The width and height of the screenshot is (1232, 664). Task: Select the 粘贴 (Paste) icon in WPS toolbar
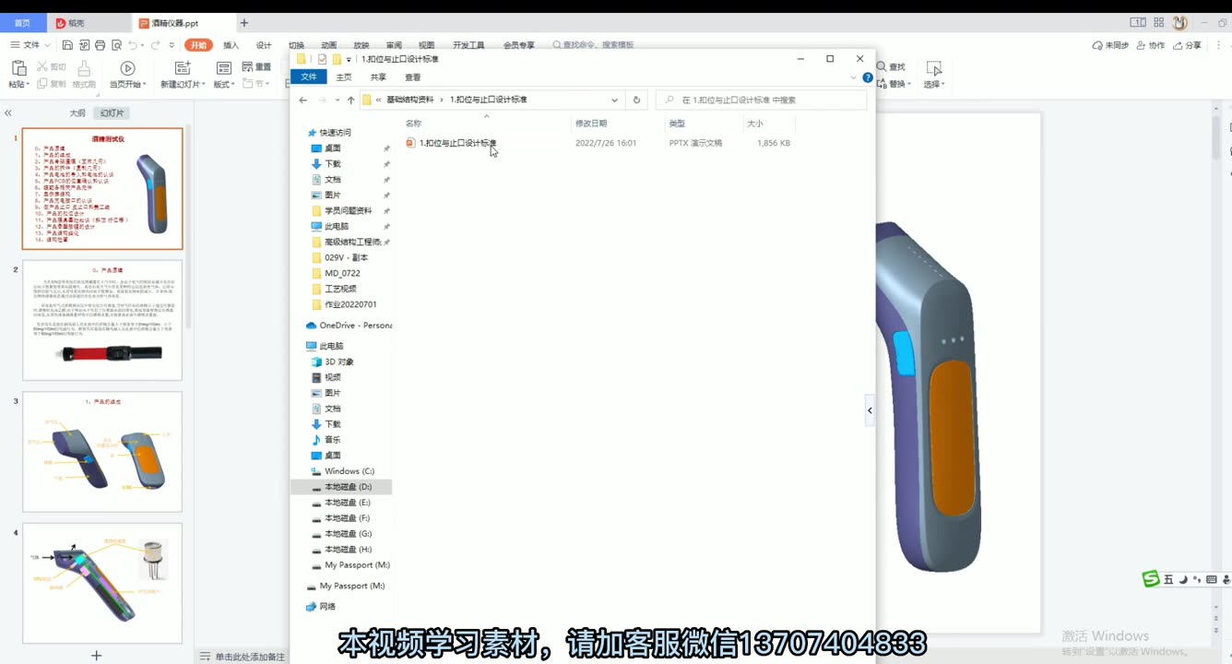click(18, 69)
